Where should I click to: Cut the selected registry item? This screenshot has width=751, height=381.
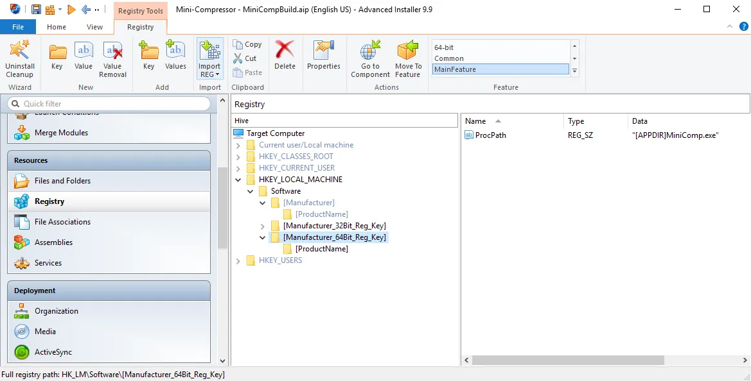245,58
